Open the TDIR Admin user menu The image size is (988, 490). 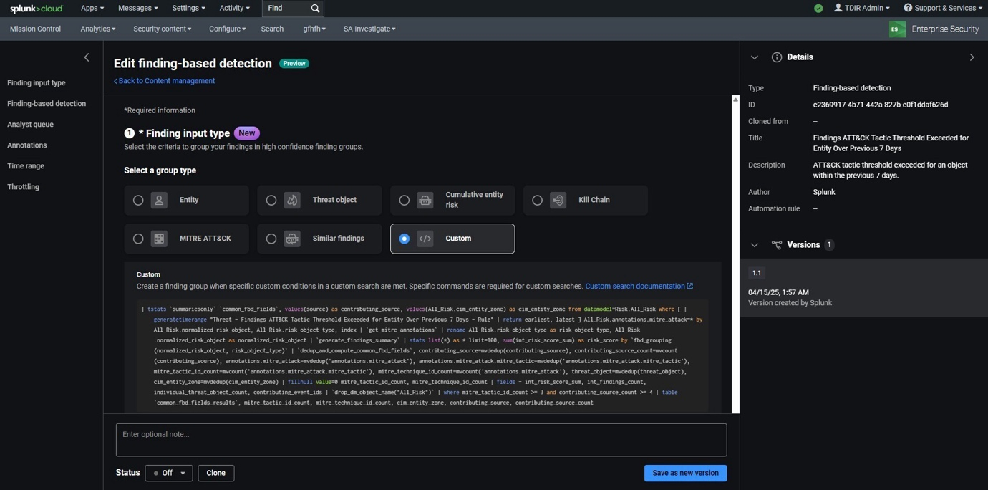[x=862, y=8]
